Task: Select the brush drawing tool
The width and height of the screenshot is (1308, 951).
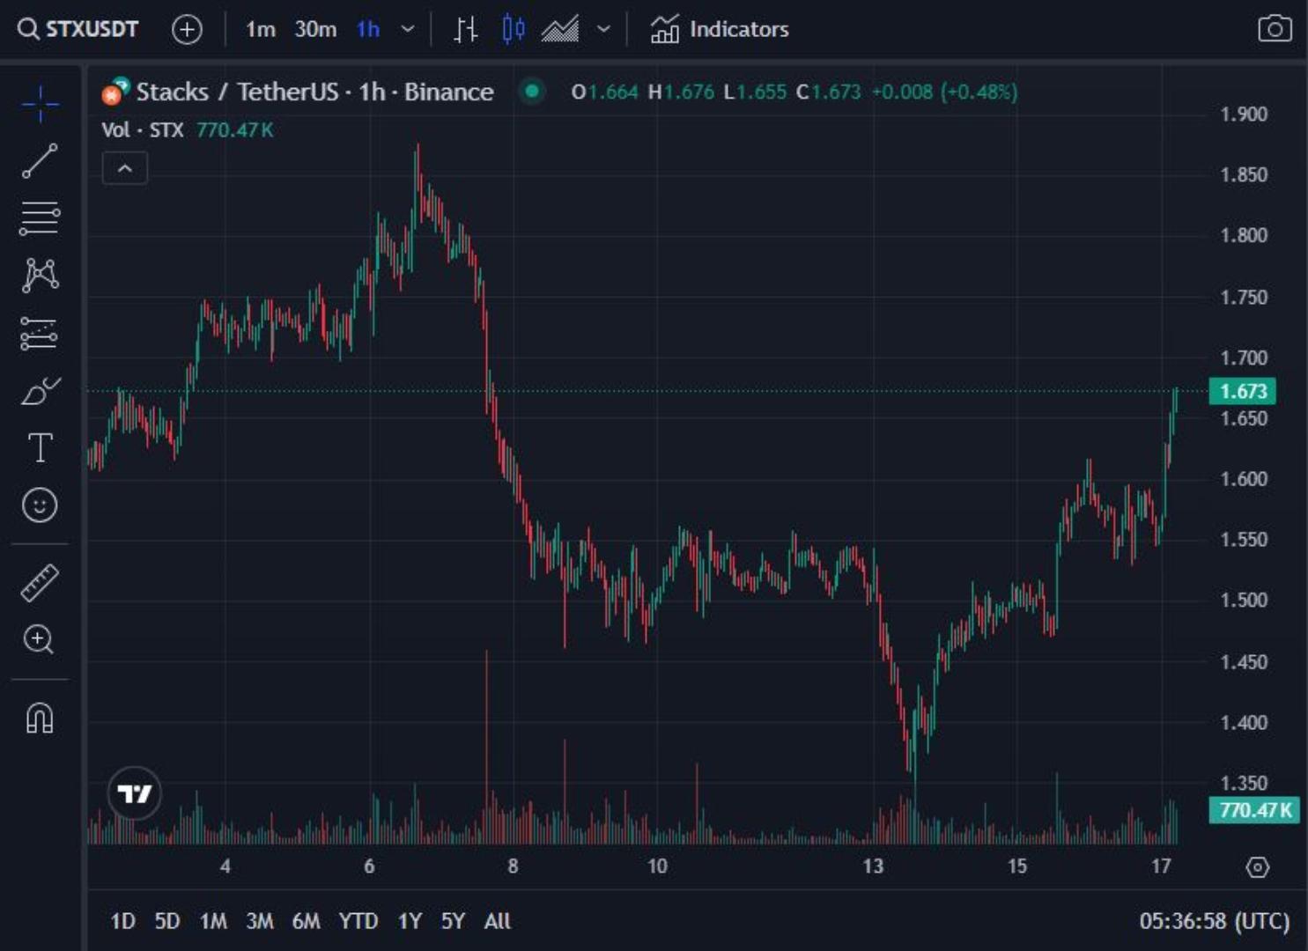Action: coord(41,391)
